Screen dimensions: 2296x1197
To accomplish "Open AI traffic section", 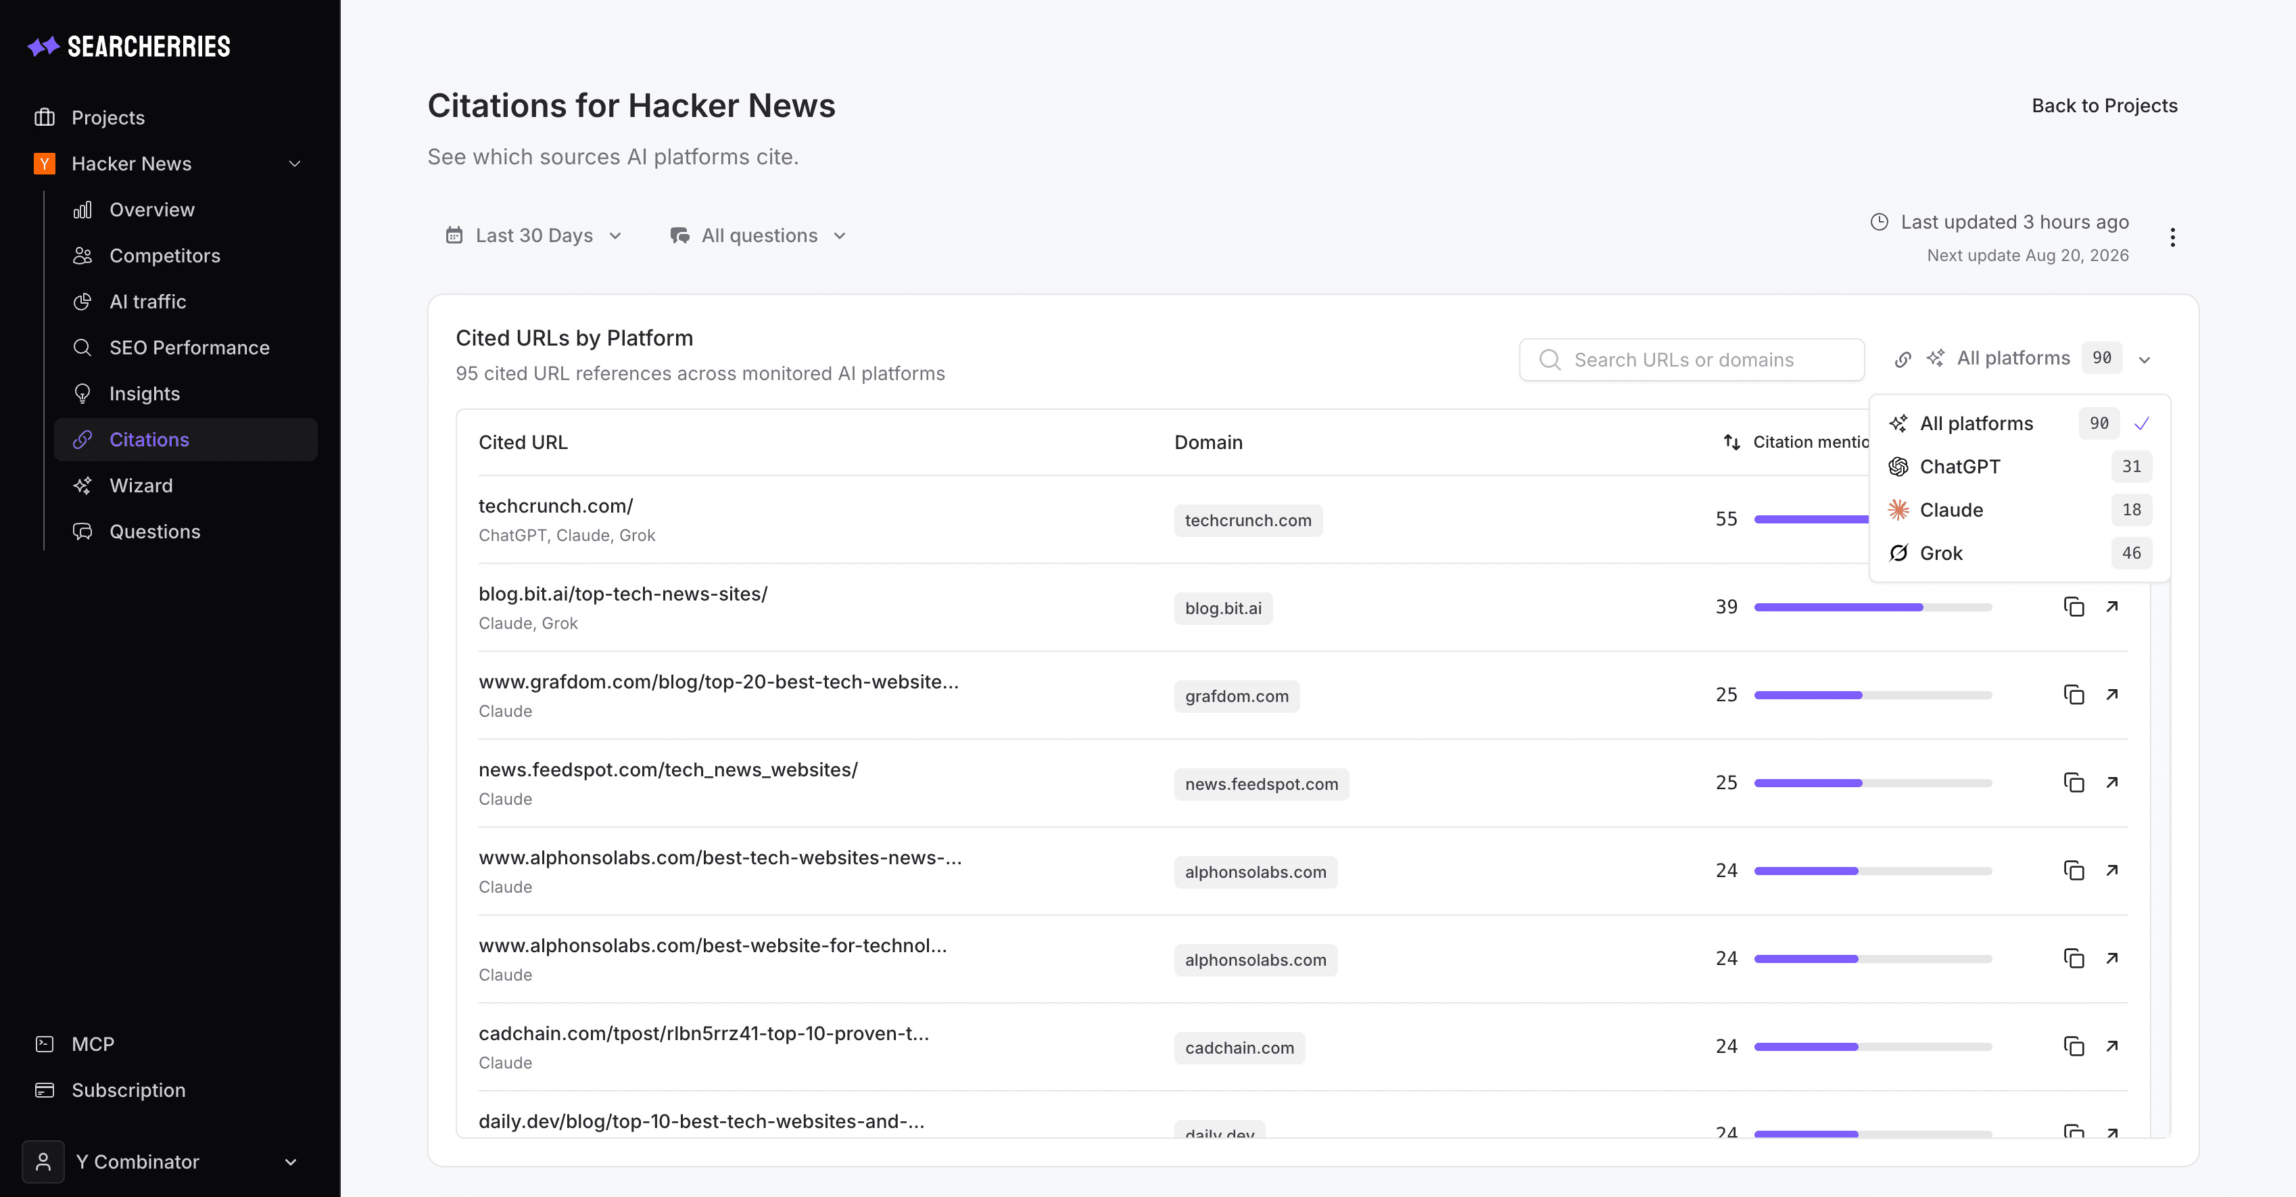I will tap(147, 302).
